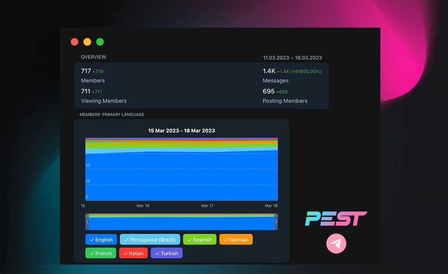
Task: Adjust the range selector strip below the chart
Action: click(x=181, y=221)
